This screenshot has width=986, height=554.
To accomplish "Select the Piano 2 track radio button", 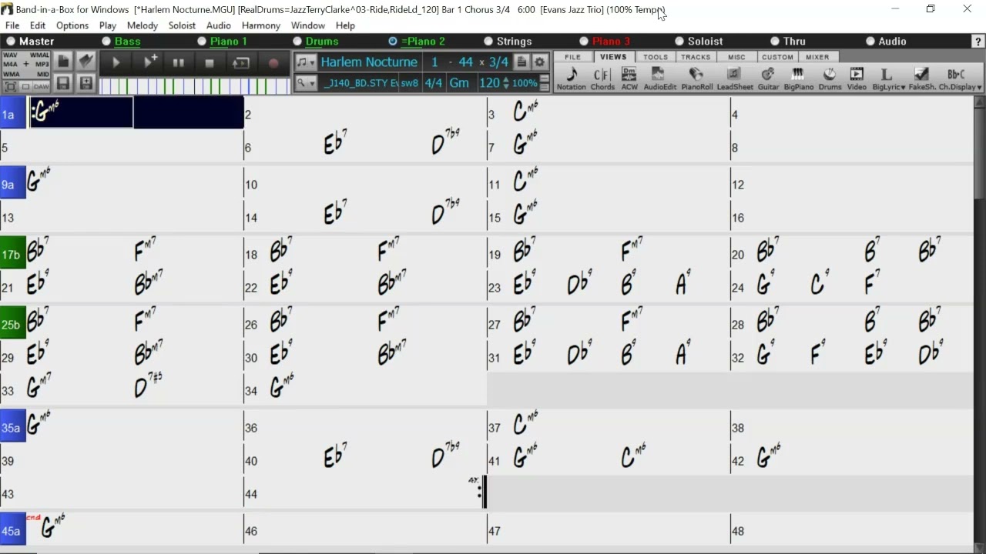I will tap(393, 42).
